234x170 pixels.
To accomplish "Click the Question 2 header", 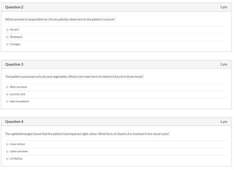I will point(14,7).
